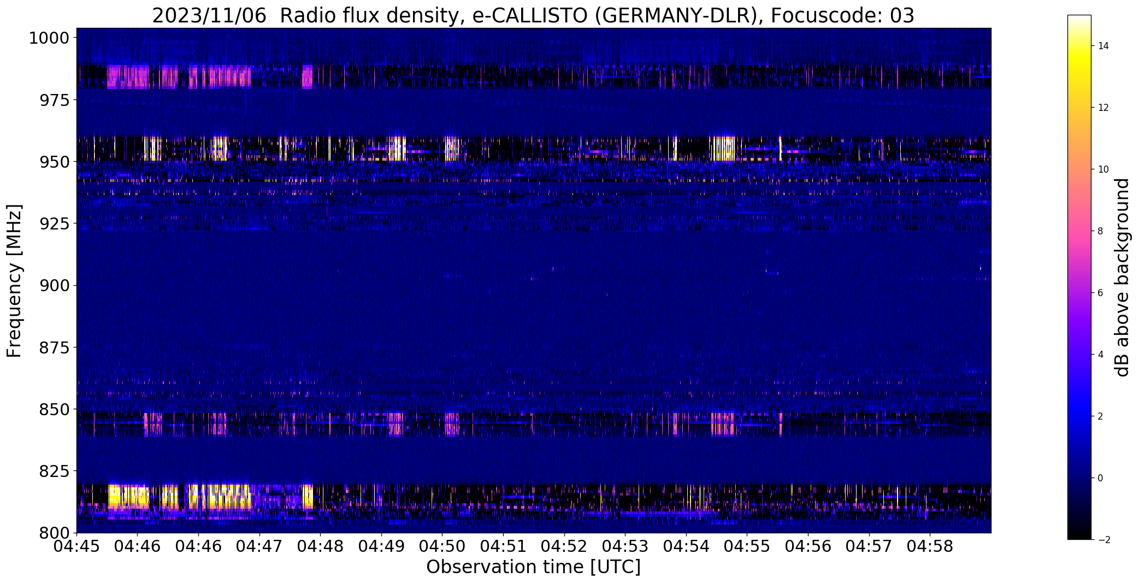Viewport: 1139px width, 583px height.
Task: Pick the colorbar tick labeled 12
Action: [1103, 108]
